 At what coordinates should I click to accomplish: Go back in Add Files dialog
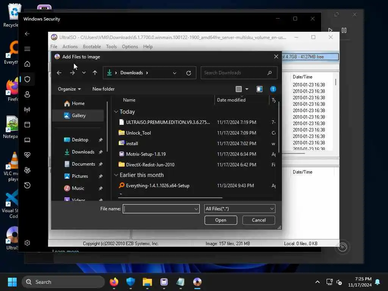59,73
